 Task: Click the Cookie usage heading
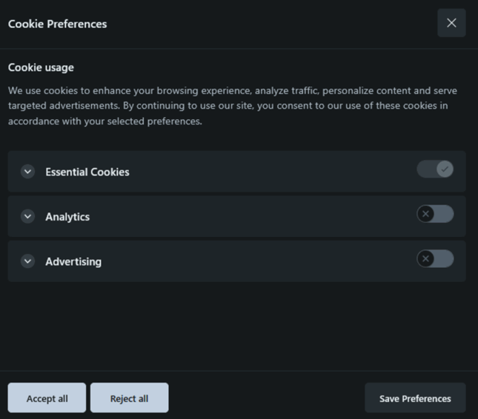(41, 67)
